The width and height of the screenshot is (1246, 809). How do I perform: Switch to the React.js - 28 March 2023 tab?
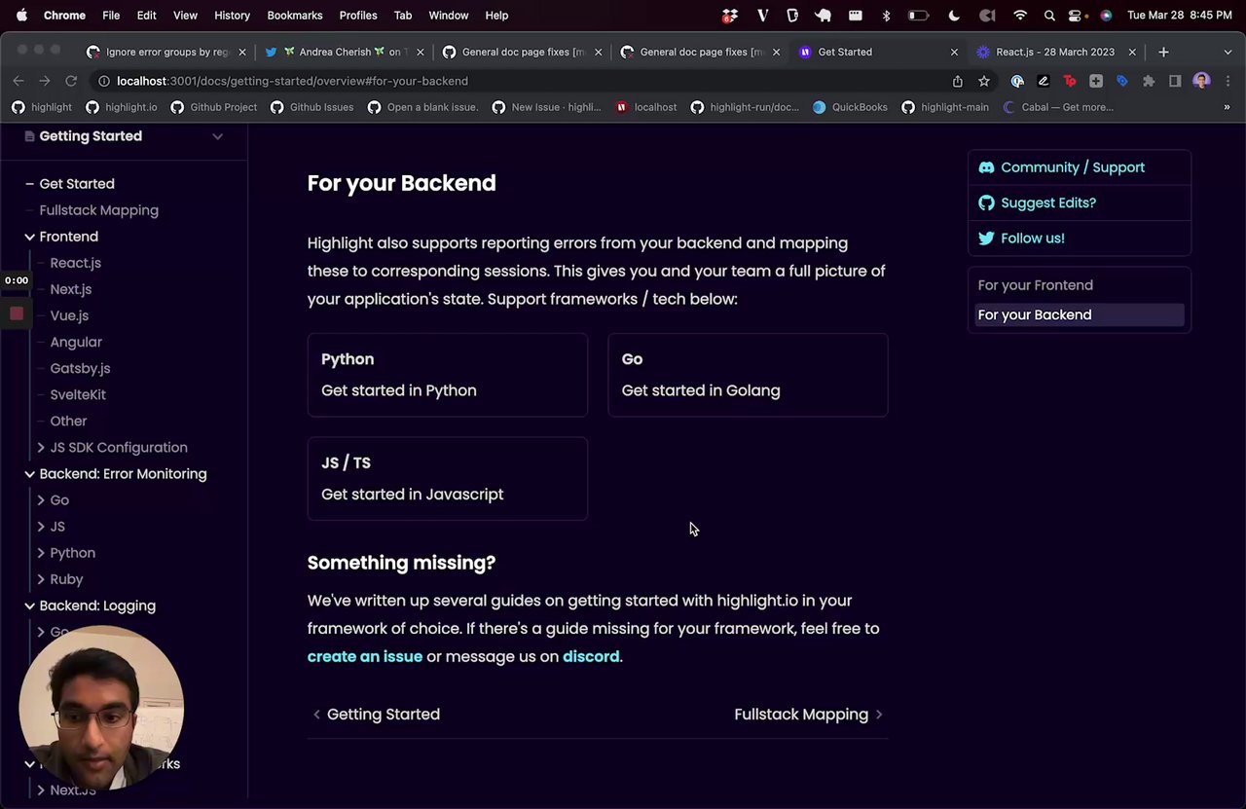tap(1054, 53)
